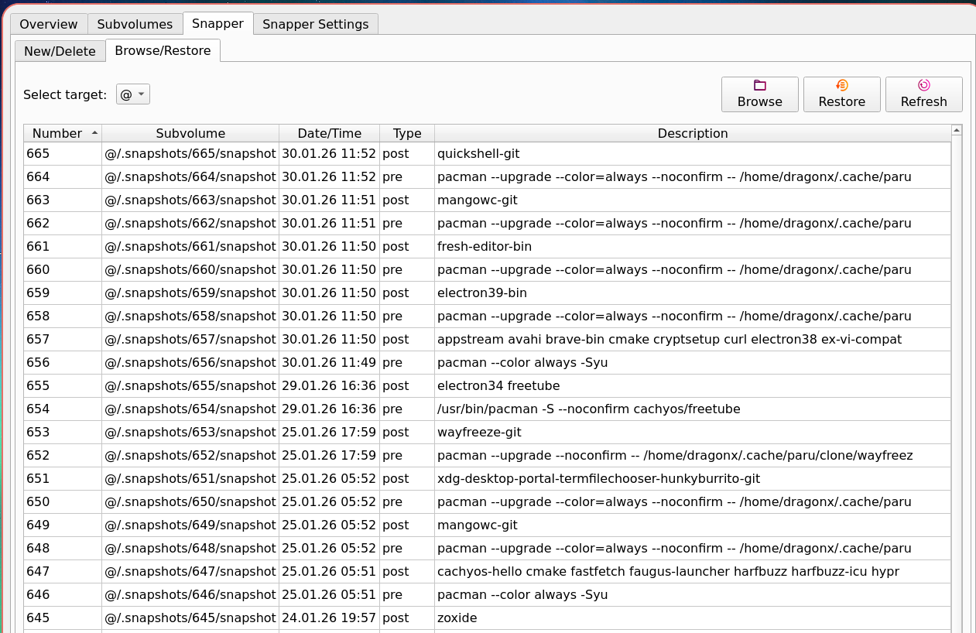Image resolution: width=976 pixels, height=633 pixels.
Task: Click the mangowc-git description in row 663
Action: (693, 200)
